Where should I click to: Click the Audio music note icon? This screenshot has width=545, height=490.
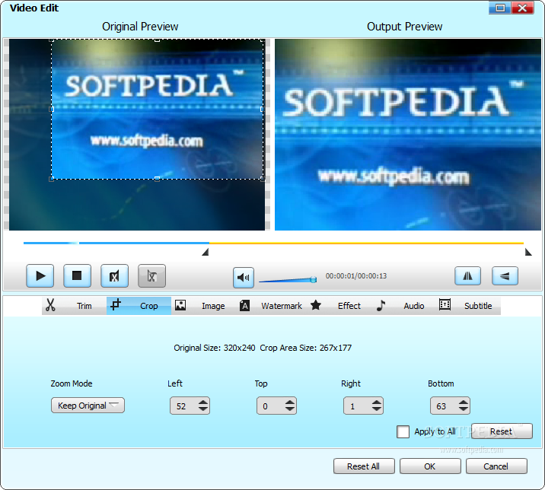coord(381,305)
